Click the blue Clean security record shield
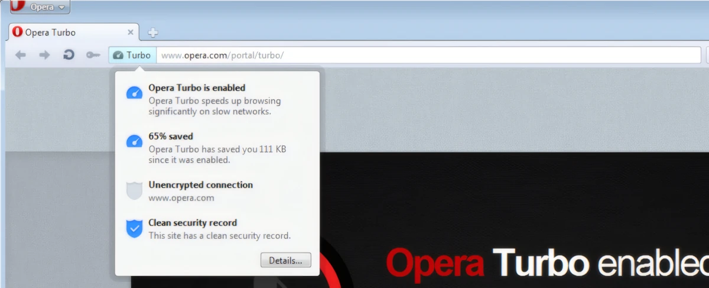The image size is (709, 288). [135, 228]
